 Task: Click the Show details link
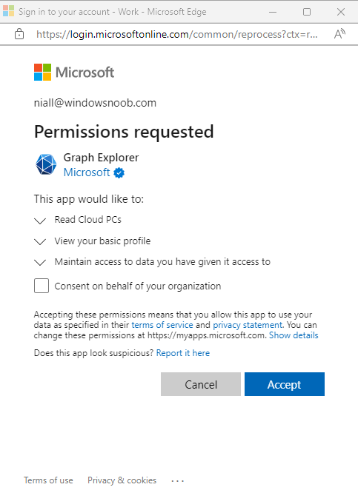click(x=294, y=335)
